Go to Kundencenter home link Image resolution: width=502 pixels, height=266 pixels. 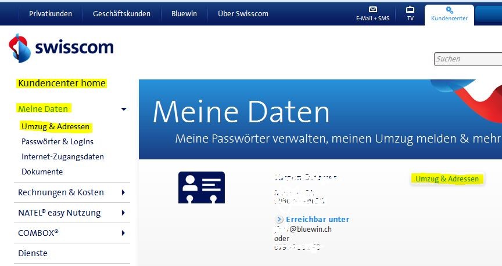62,83
